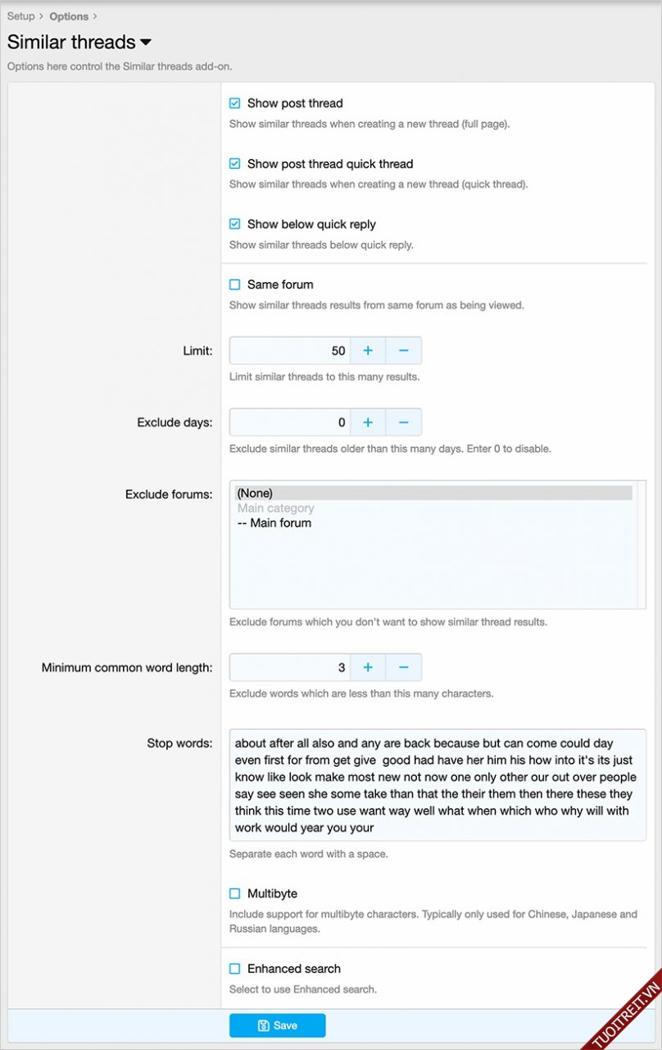Viewport: 662px width, 1050px height.
Task: Enable the Same forum option
Action: coord(235,285)
